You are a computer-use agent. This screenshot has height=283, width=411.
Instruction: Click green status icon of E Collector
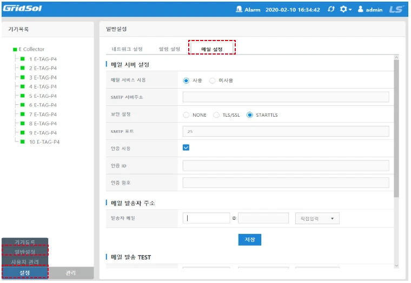pyautogui.click(x=15, y=49)
